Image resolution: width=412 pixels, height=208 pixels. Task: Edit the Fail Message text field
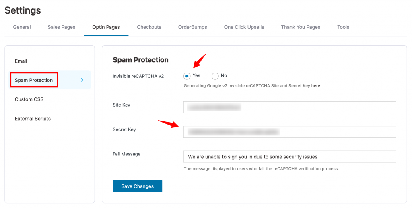tap(290, 156)
